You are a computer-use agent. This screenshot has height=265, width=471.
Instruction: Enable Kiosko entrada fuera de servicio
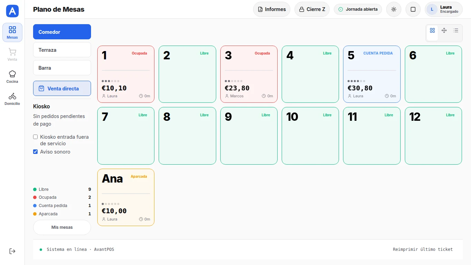(x=35, y=137)
